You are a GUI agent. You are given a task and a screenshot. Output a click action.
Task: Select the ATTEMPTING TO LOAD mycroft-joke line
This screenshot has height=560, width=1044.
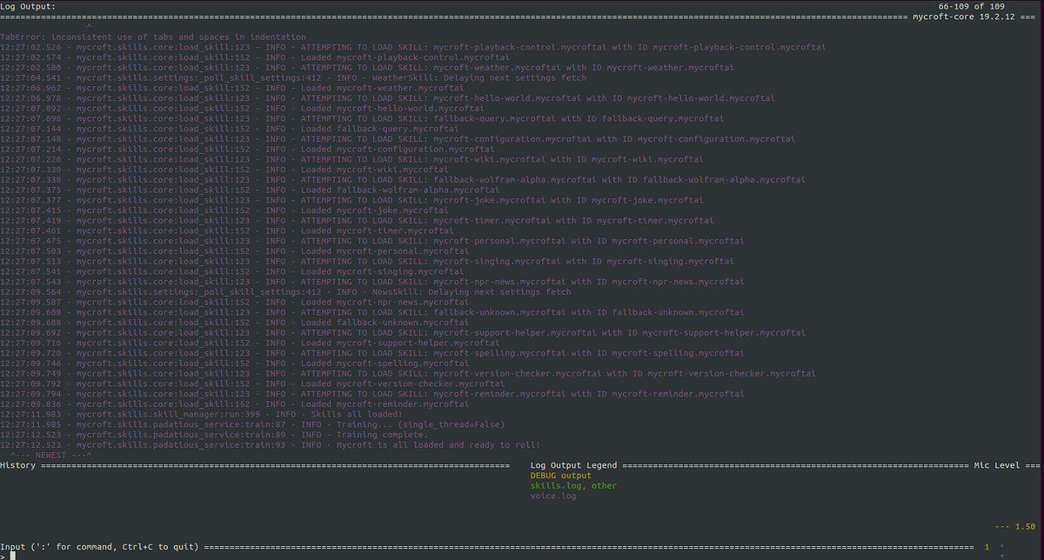[x=351, y=200]
